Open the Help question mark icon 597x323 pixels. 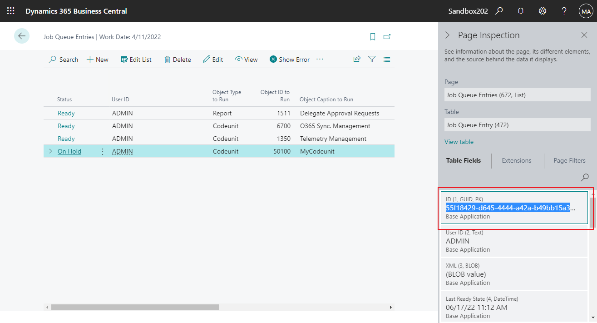pyautogui.click(x=563, y=10)
